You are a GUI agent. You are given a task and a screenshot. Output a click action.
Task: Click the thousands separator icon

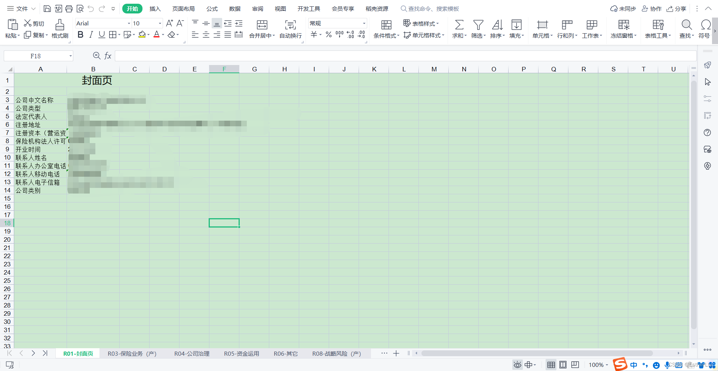[x=340, y=35]
